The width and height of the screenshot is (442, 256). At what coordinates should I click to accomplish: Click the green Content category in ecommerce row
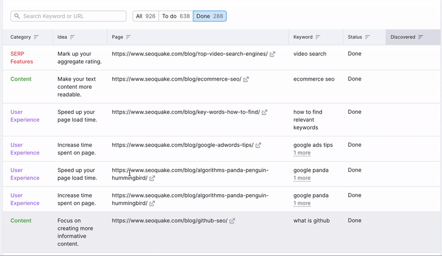[x=21, y=79]
